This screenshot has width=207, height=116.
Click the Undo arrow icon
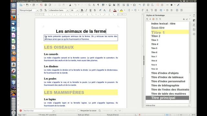tap(75, 5)
